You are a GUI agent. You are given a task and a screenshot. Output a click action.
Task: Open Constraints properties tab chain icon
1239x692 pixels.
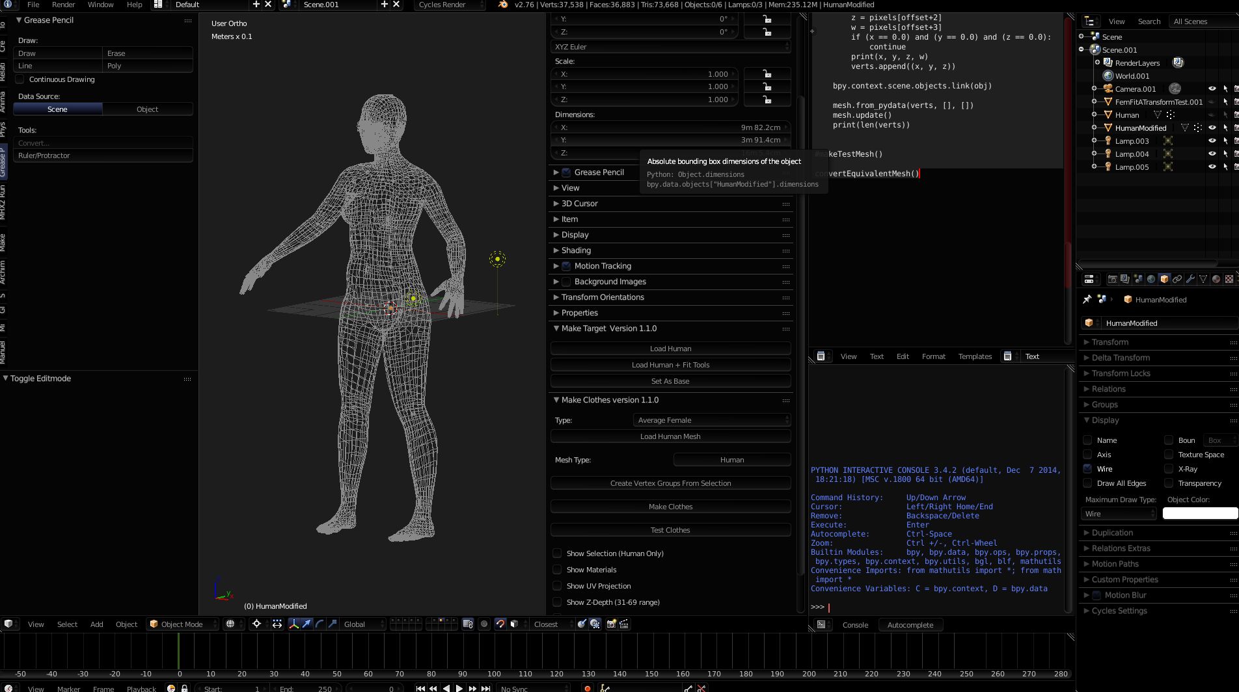pyautogui.click(x=1177, y=279)
